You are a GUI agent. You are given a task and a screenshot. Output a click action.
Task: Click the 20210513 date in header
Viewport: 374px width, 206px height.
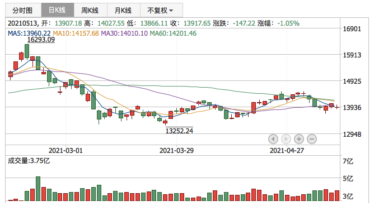pos(22,23)
